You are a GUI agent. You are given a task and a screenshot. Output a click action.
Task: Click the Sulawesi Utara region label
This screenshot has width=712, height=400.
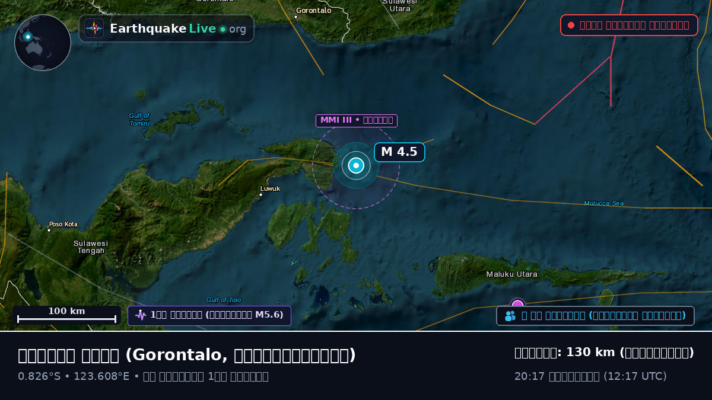click(x=400, y=5)
